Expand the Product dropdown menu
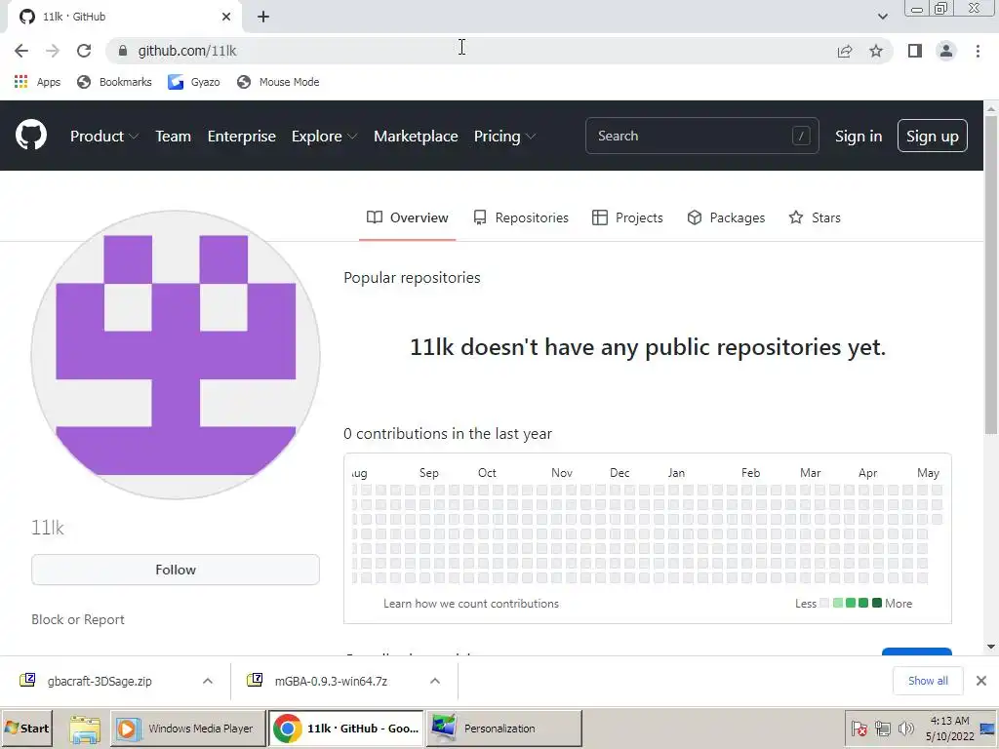 pyautogui.click(x=103, y=137)
